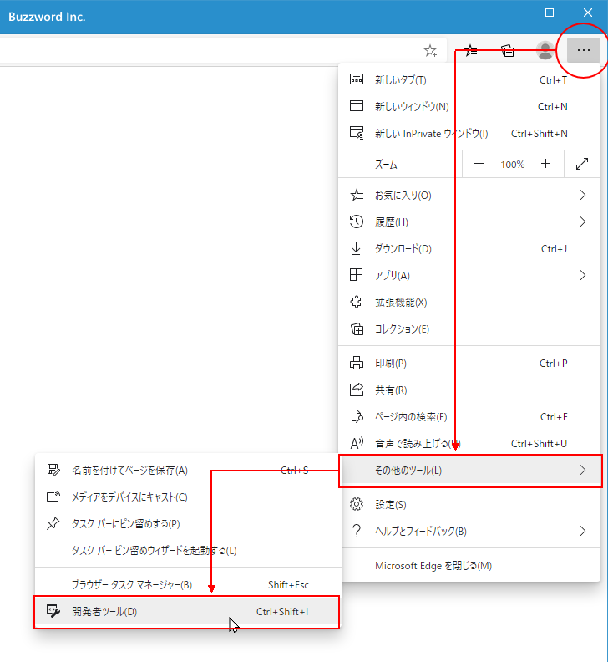Select タスク バーにピン留めする(P) submenu item

(187, 523)
